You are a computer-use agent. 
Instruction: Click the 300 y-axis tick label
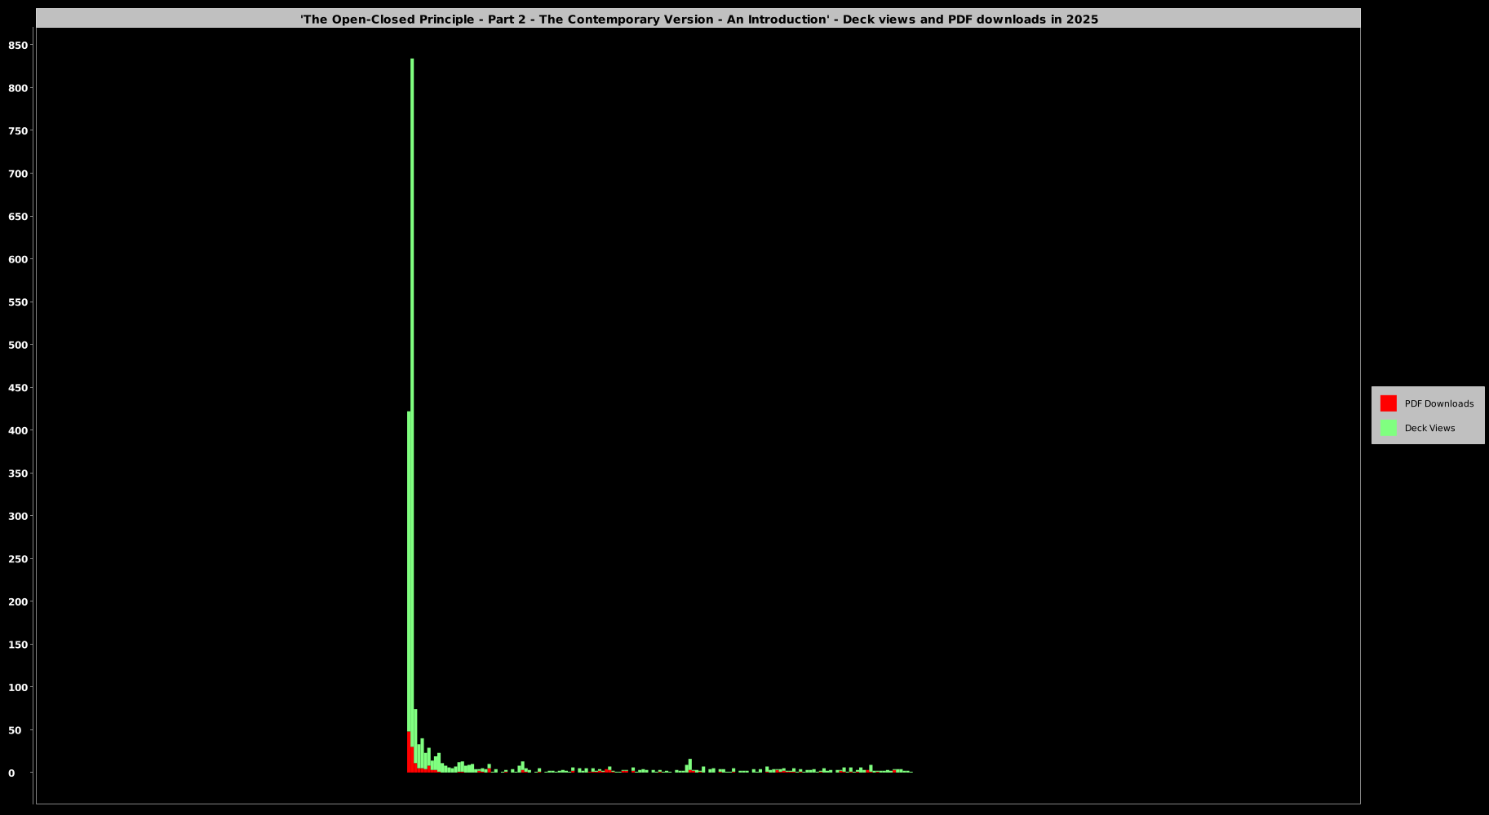[x=18, y=516]
